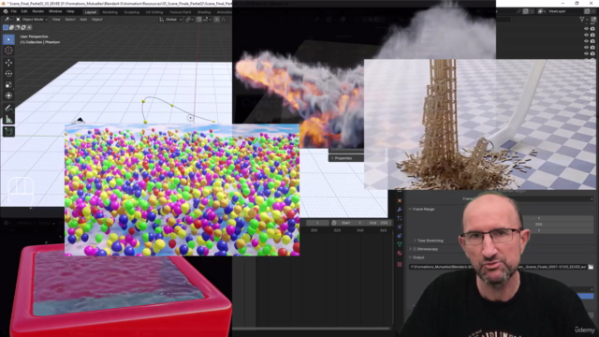Open the Physics properties tab
This screenshot has height=337, width=599.
click(x=400, y=227)
